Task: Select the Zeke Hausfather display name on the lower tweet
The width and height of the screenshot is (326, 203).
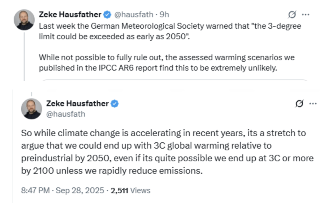Action: [77, 103]
